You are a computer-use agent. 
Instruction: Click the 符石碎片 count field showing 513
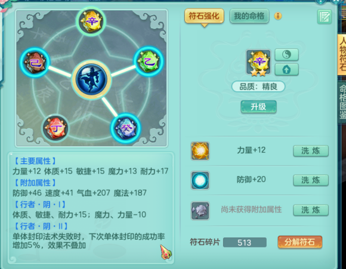pyautogui.click(x=245, y=243)
